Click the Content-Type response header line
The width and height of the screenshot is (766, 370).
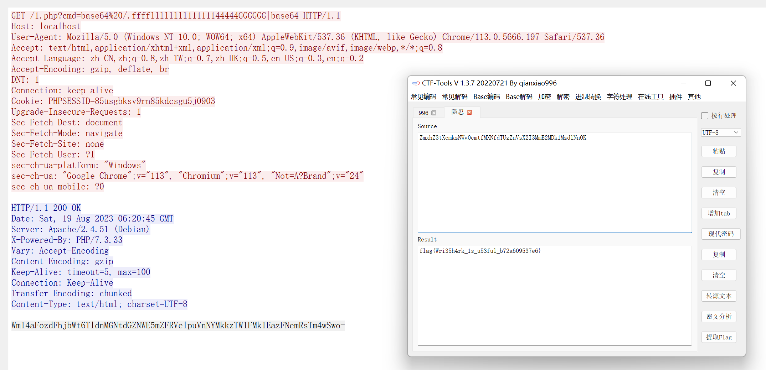tap(99, 304)
